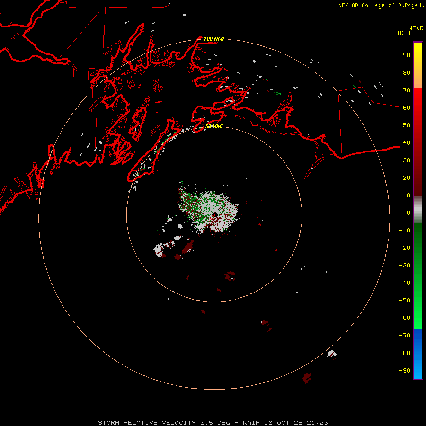Click the NEXR label above the color bar
Screen dimensions: 426x426
[416, 28]
